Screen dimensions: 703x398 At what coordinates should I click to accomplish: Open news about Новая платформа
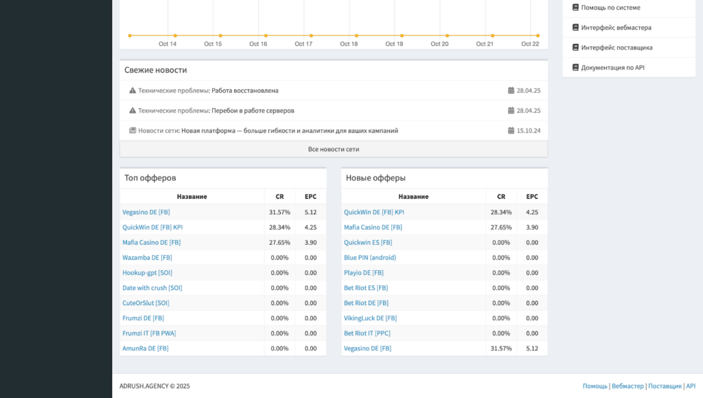[x=290, y=131]
